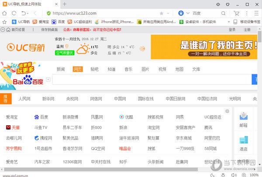Toggle sound speaker icon in status bar
This screenshot has height=177, width=262.
234,175
